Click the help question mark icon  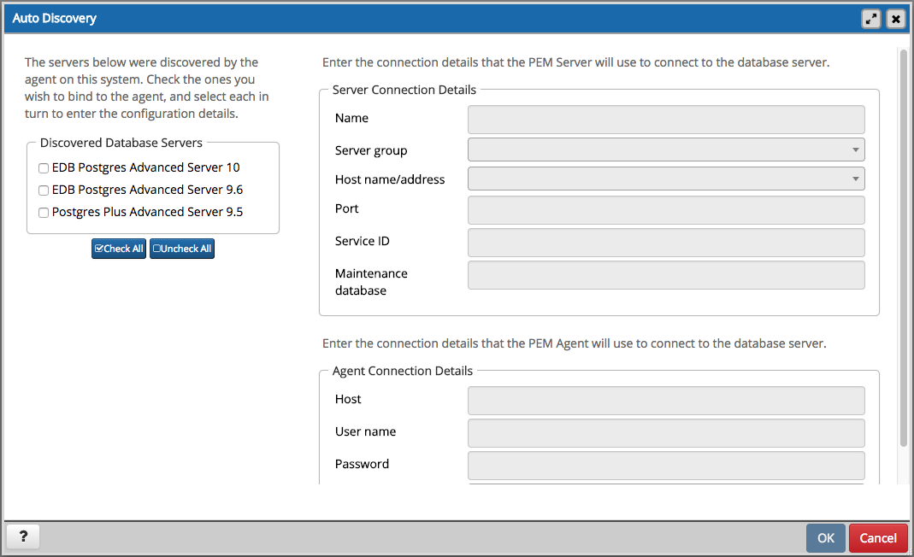23,536
